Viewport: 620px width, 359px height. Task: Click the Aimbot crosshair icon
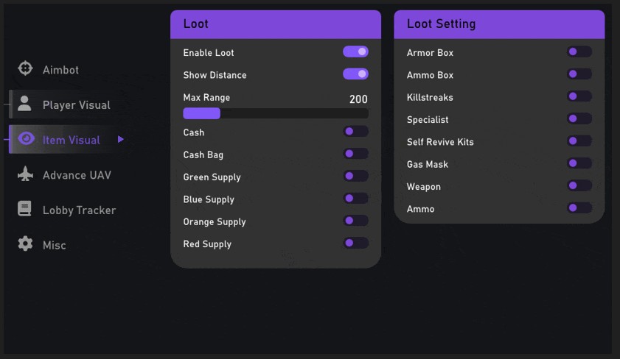[x=25, y=68]
